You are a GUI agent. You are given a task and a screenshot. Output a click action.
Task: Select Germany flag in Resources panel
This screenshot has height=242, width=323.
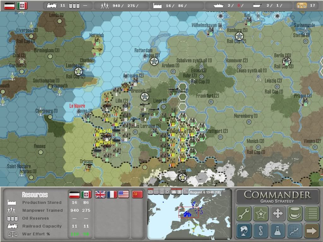coord(74,194)
